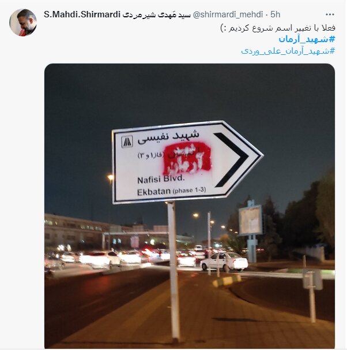
Task: Click the red spray-painted patch on sign
Action: point(187,158)
